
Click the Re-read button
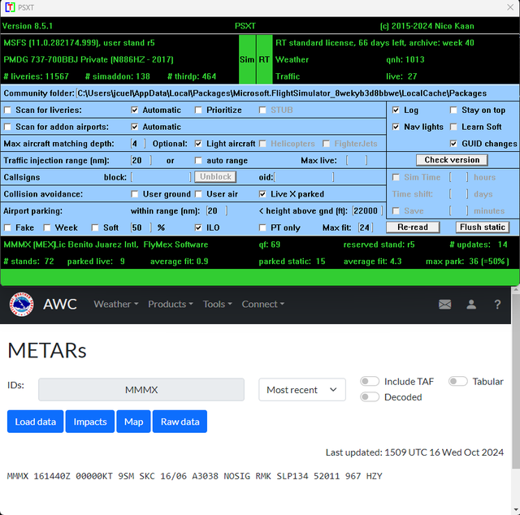tap(413, 227)
